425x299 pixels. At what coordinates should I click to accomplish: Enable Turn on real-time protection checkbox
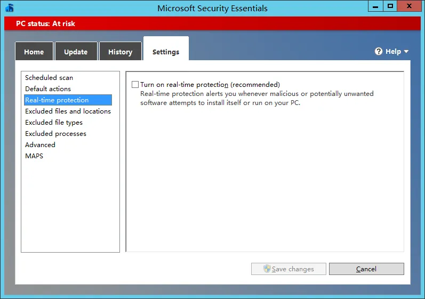point(135,85)
